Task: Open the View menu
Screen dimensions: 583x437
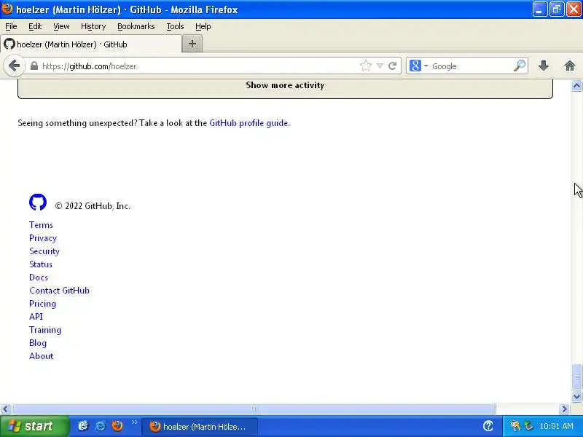Action: (x=61, y=26)
